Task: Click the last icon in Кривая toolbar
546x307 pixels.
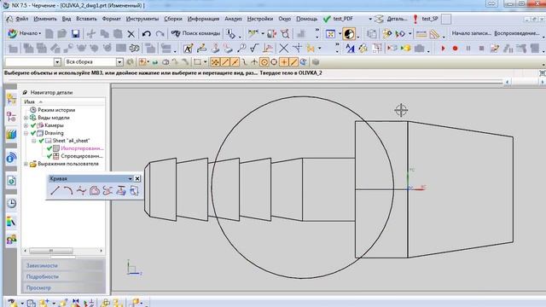Action: (x=134, y=190)
